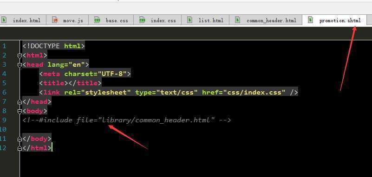Click the HTML file icon on list.html tab
This screenshot has height=177, width=372.
coord(189,20)
